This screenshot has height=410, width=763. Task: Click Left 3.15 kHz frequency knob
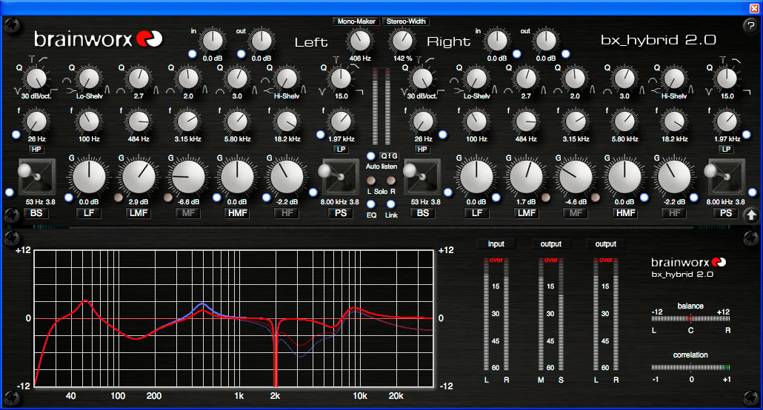188,121
